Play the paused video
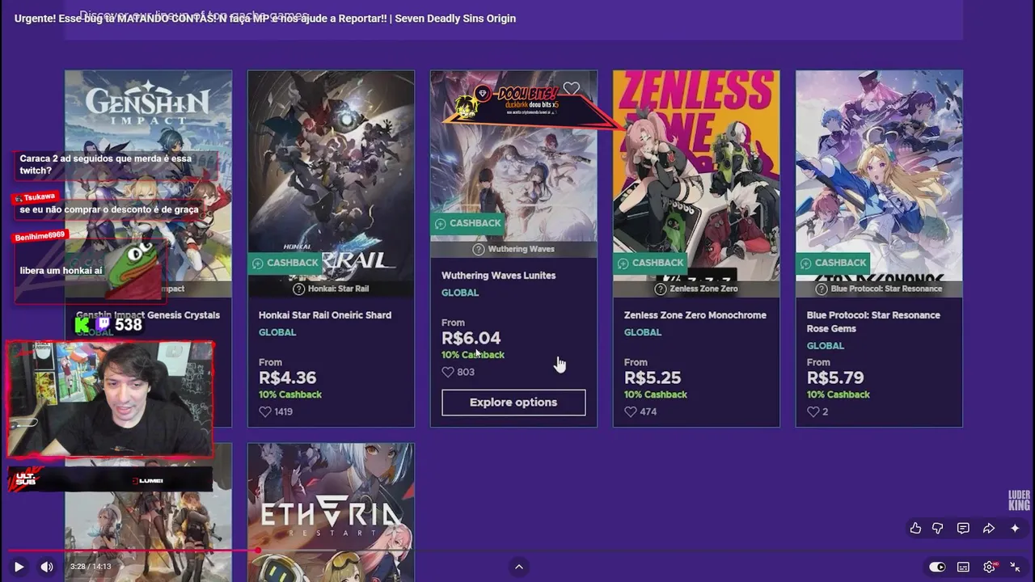This screenshot has width=1035, height=582. point(19,567)
